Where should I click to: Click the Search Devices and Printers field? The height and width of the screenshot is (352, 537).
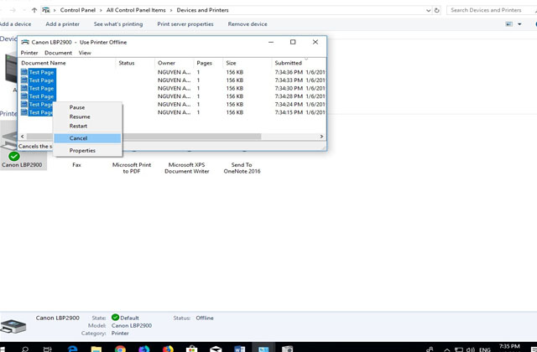491,10
